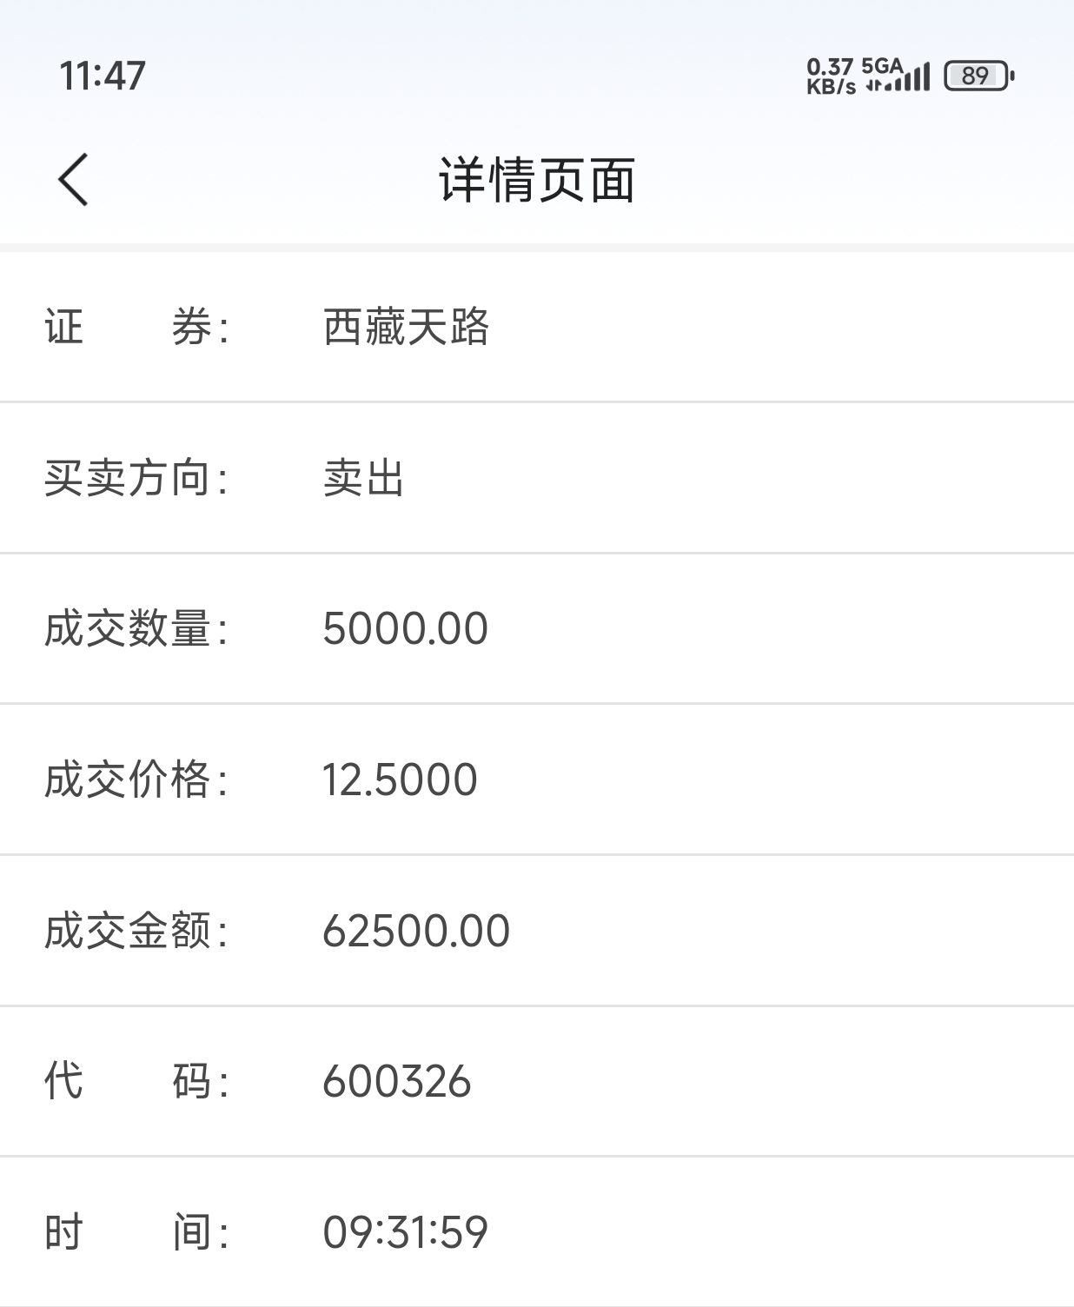The image size is (1074, 1307).
Task: Select the security name 西藏天路
Action: tap(406, 328)
